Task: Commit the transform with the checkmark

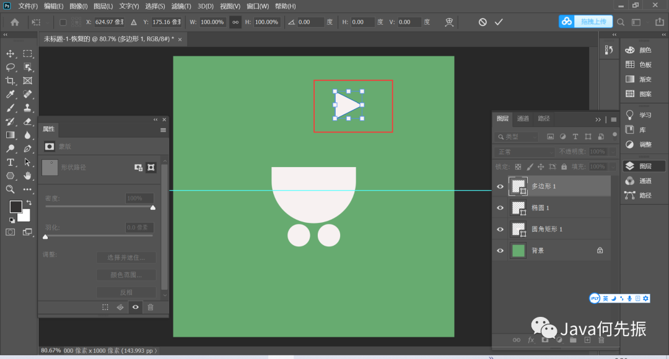Action: (499, 22)
